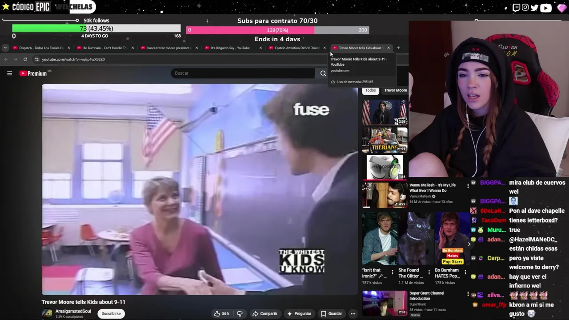Open options for She Found The Glitter
Viewport: 569px width, 320px height.
click(x=429, y=272)
